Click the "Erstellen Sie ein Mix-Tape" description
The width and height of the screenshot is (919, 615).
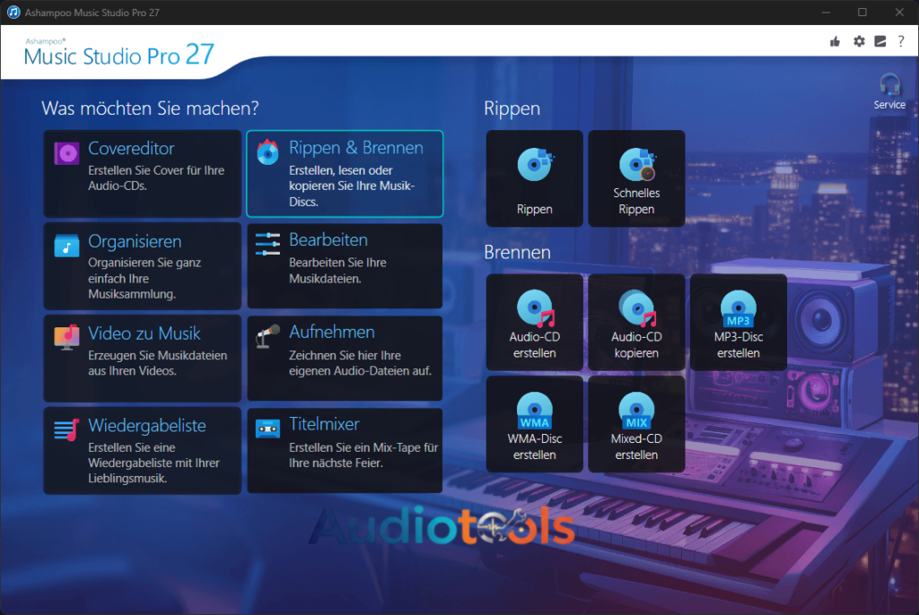coord(363,455)
